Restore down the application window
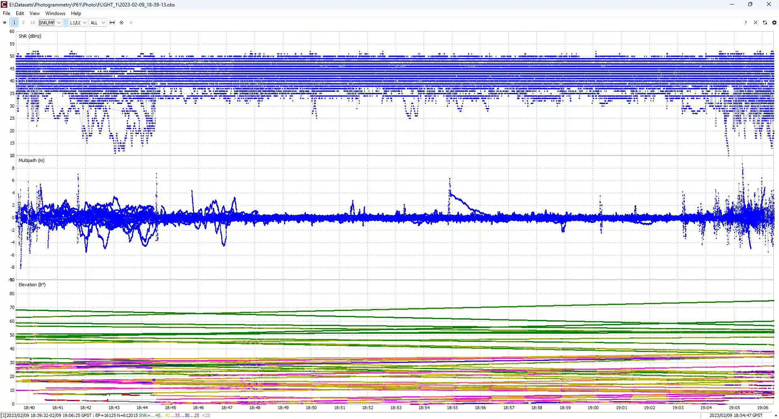Screen dimensions: 779x419 750,4
